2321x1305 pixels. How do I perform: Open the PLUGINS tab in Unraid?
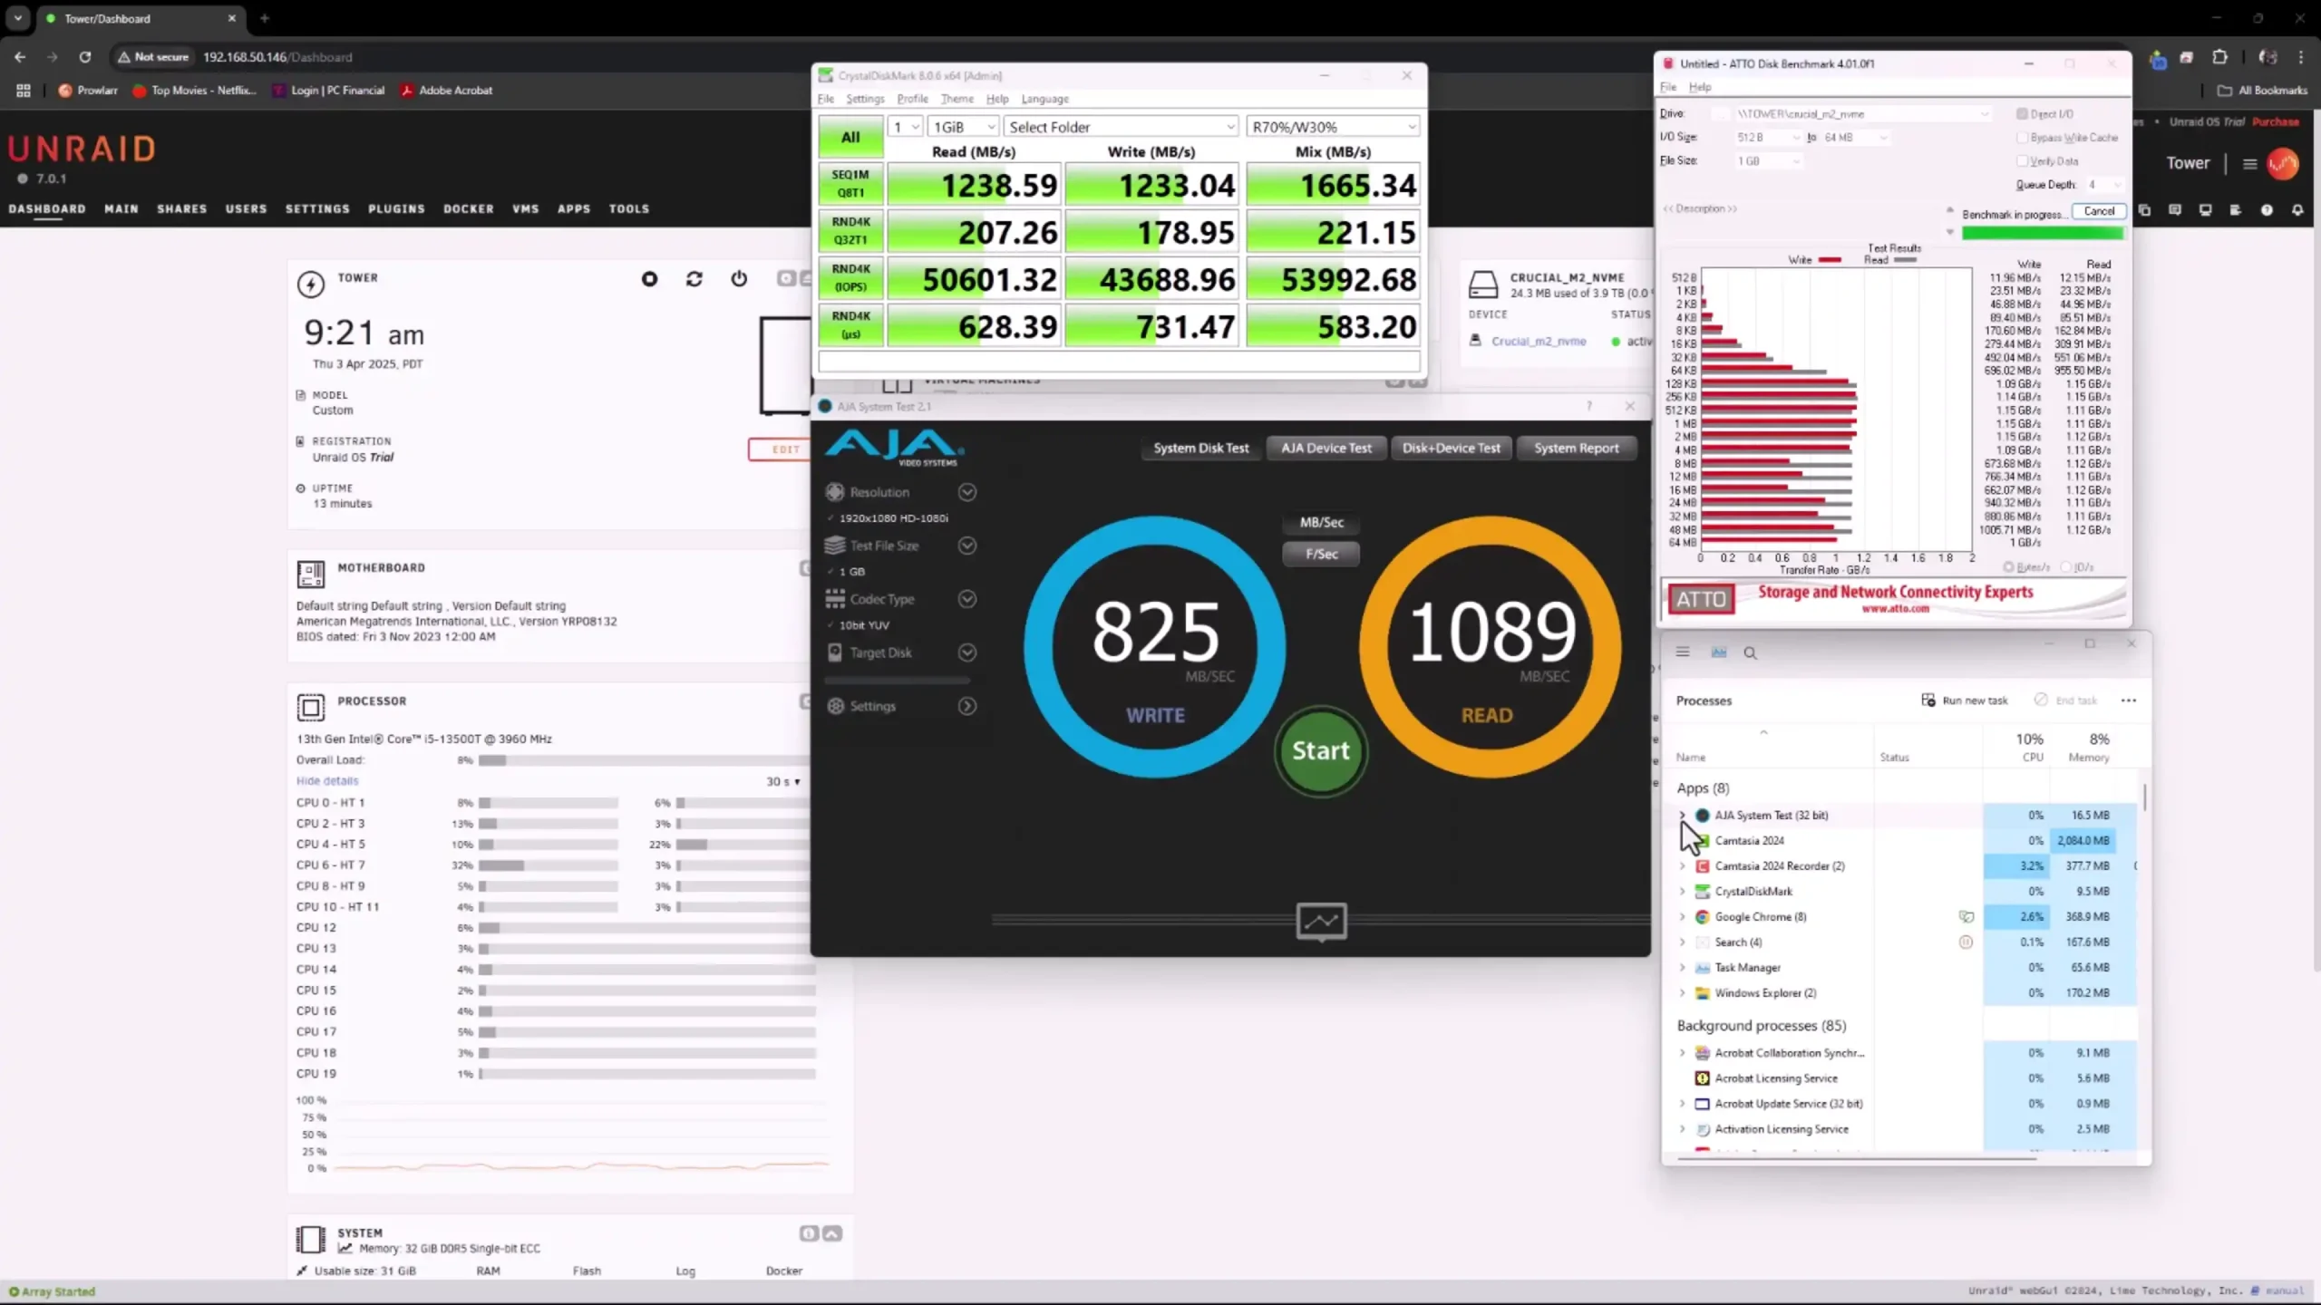point(396,209)
